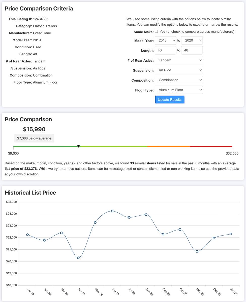The width and height of the screenshot is (246, 302).
Task: Click the black price marker triangle
Action: coord(78,146)
